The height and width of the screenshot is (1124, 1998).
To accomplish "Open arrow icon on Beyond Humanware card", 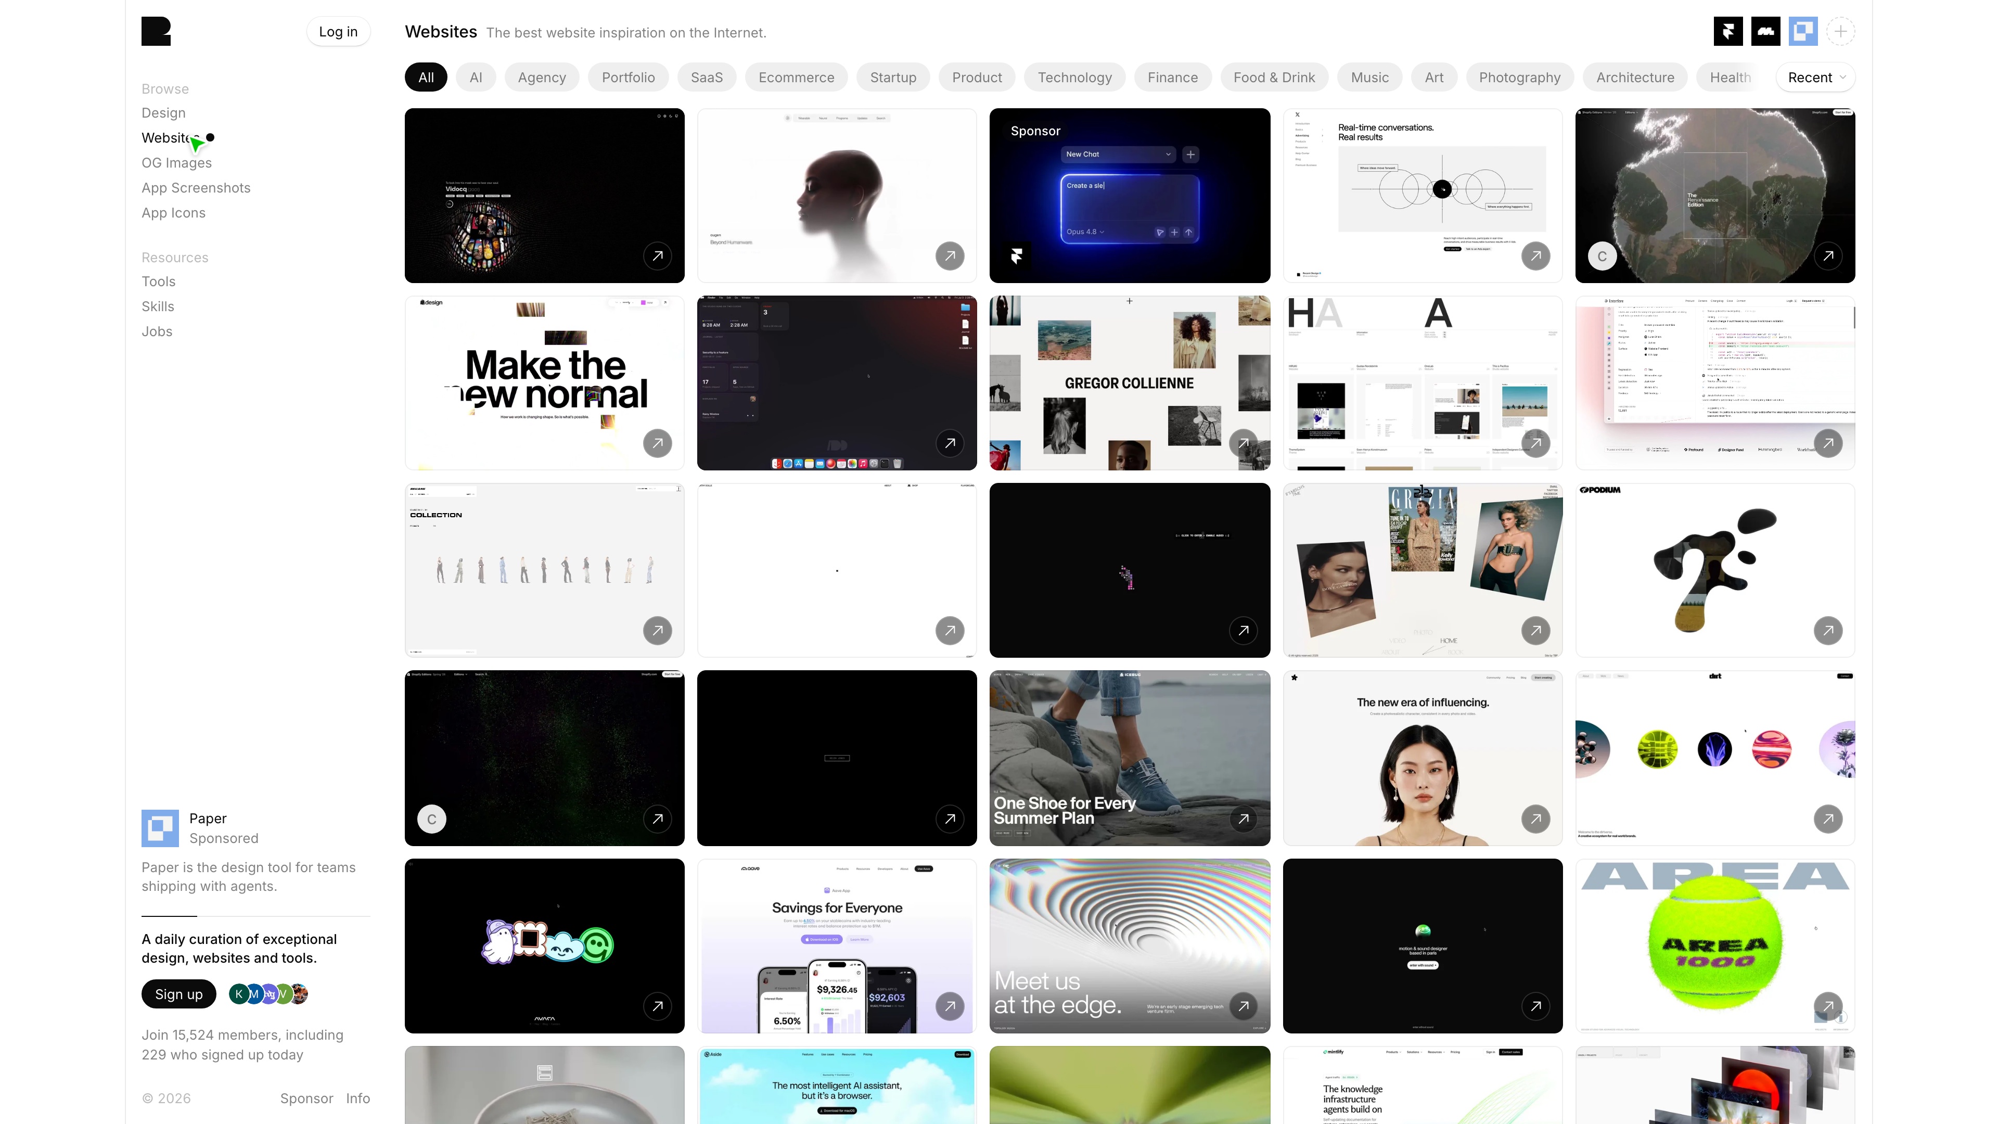I will pyautogui.click(x=950, y=256).
